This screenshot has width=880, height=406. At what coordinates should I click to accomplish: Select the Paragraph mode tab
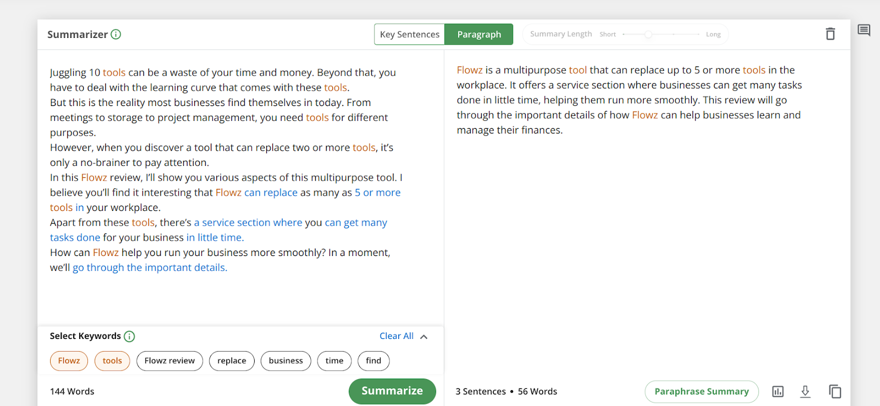(x=479, y=34)
